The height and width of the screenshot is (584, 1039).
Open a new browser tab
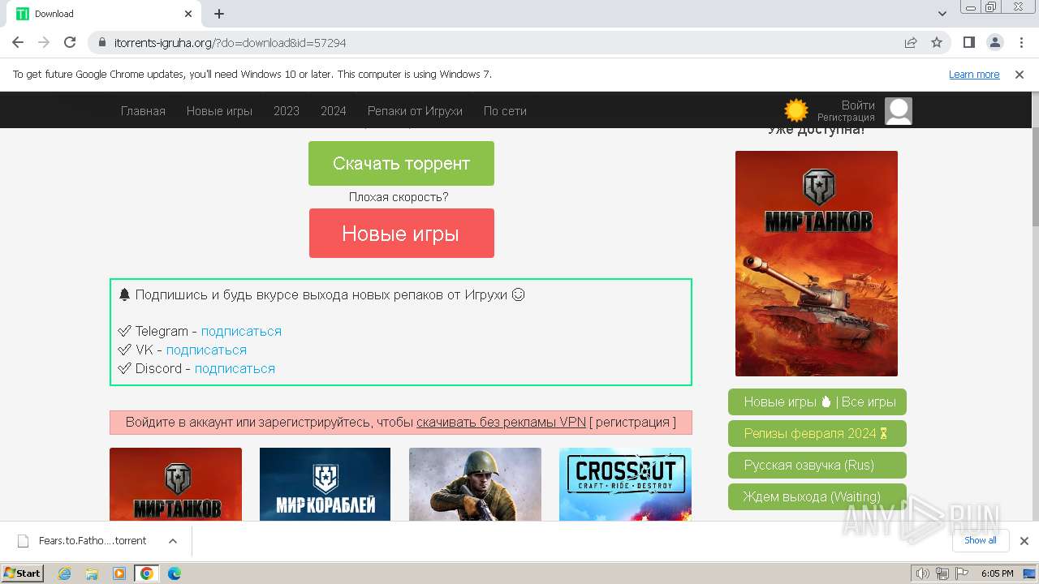[x=219, y=14]
